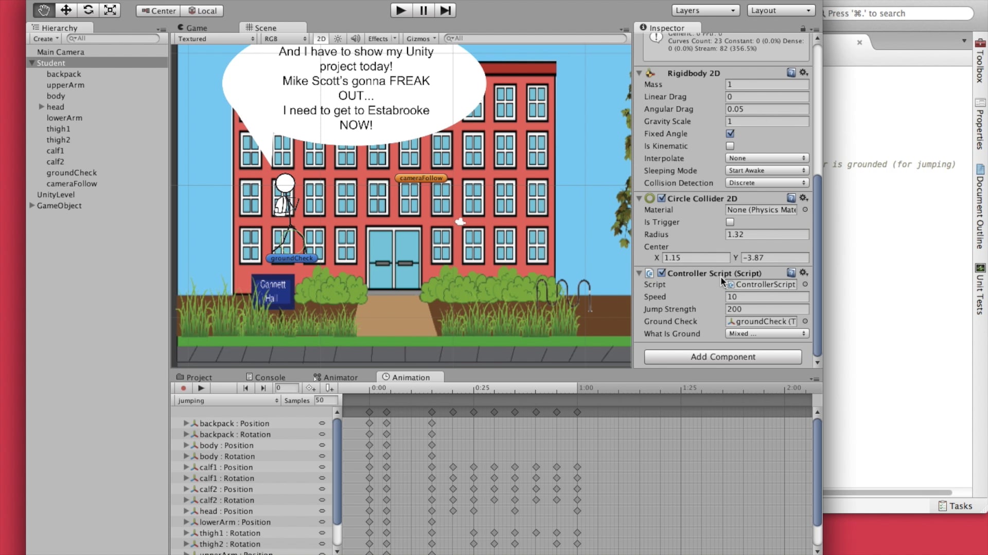Play the jumping animation clip
Image resolution: width=988 pixels, height=555 pixels.
coord(201,388)
